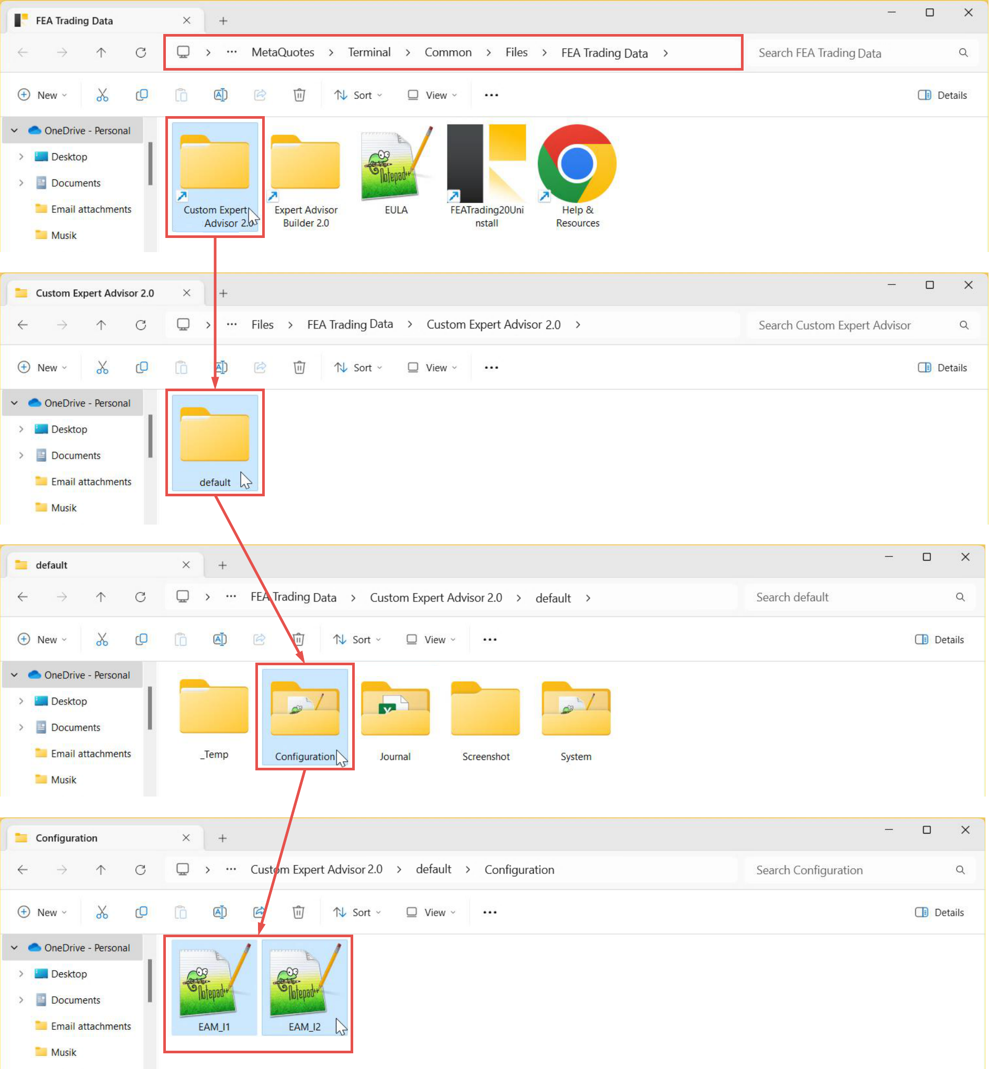Click Up arrow in FEA Trading Data window
This screenshot has height=1069, width=989.
101,52
